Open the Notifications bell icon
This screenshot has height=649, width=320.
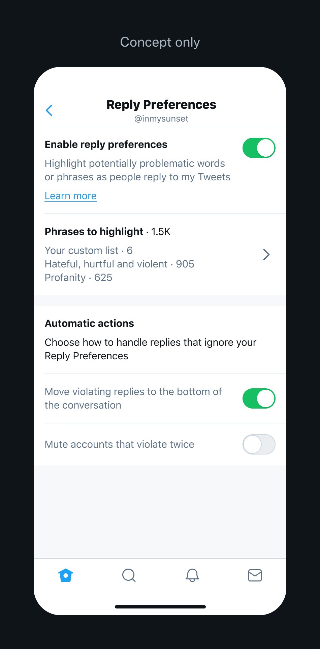[192, 575]
